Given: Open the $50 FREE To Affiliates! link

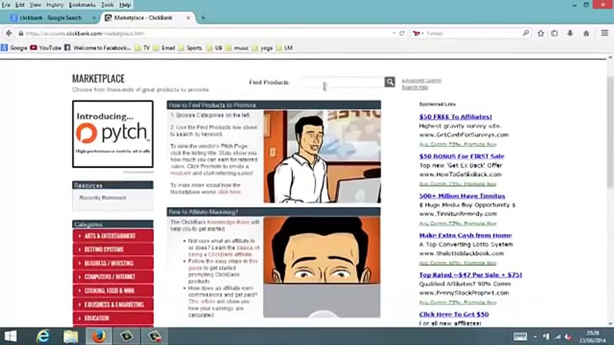Looking at the screenshot, I should tap(455, 117).
